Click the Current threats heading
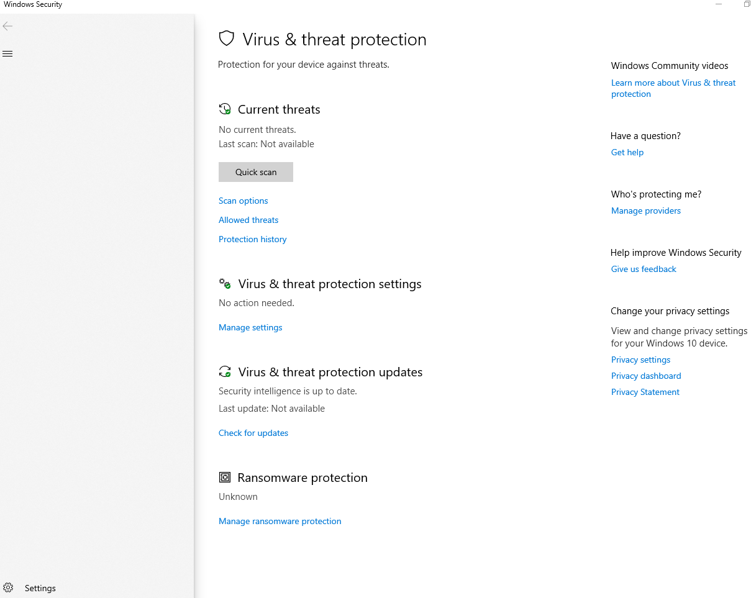The image size is (751, 598). pos(279,109)
